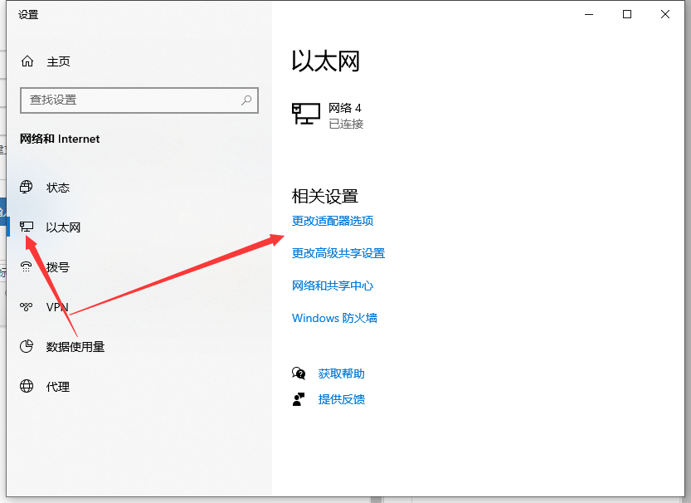Image resolution: width=691 pixels, height=503 pixels.
Task: Click the 状态 globe icon in sidebar
Action: tap(27, 188)
